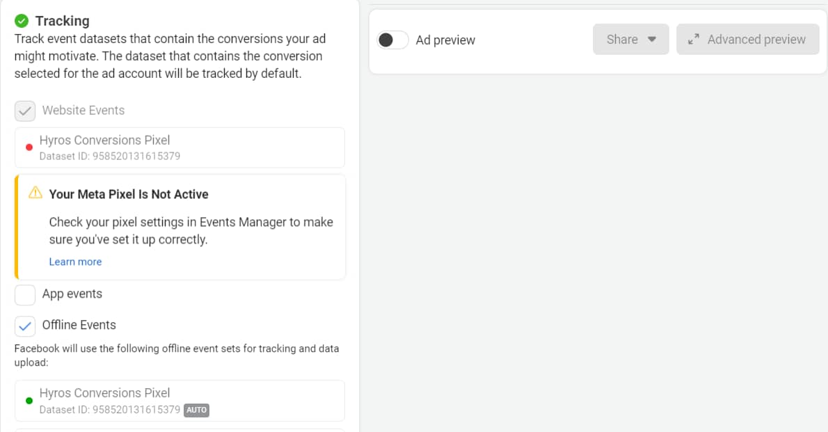
Task: Click the 'Track event datasets' description paragraph
Action: coord(170,56)
